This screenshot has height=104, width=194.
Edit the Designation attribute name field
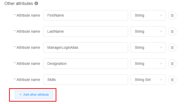point(85,64)
